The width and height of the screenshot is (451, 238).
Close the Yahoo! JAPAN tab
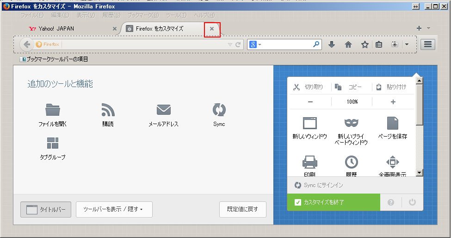click(114, 29)
